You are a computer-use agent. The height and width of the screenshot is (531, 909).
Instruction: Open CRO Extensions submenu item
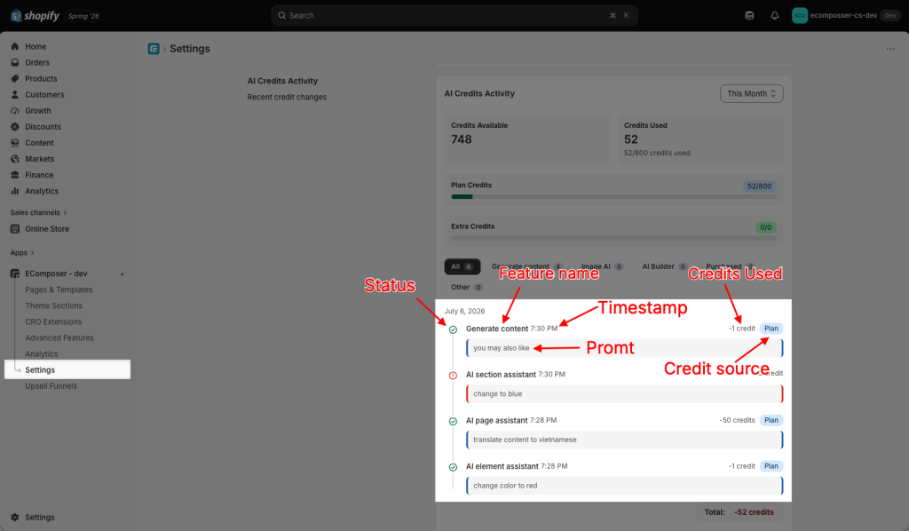click(x=53, y=321)
